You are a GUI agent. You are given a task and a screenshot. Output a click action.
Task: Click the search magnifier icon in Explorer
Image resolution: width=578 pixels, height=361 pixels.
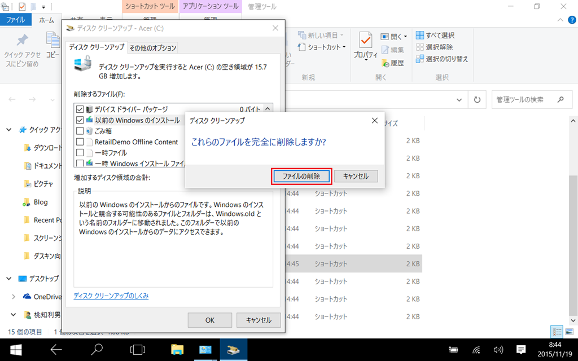pyautogui.click(x=561, y=99)
